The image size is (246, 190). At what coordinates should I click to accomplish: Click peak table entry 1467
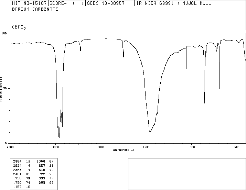[17, 187]
